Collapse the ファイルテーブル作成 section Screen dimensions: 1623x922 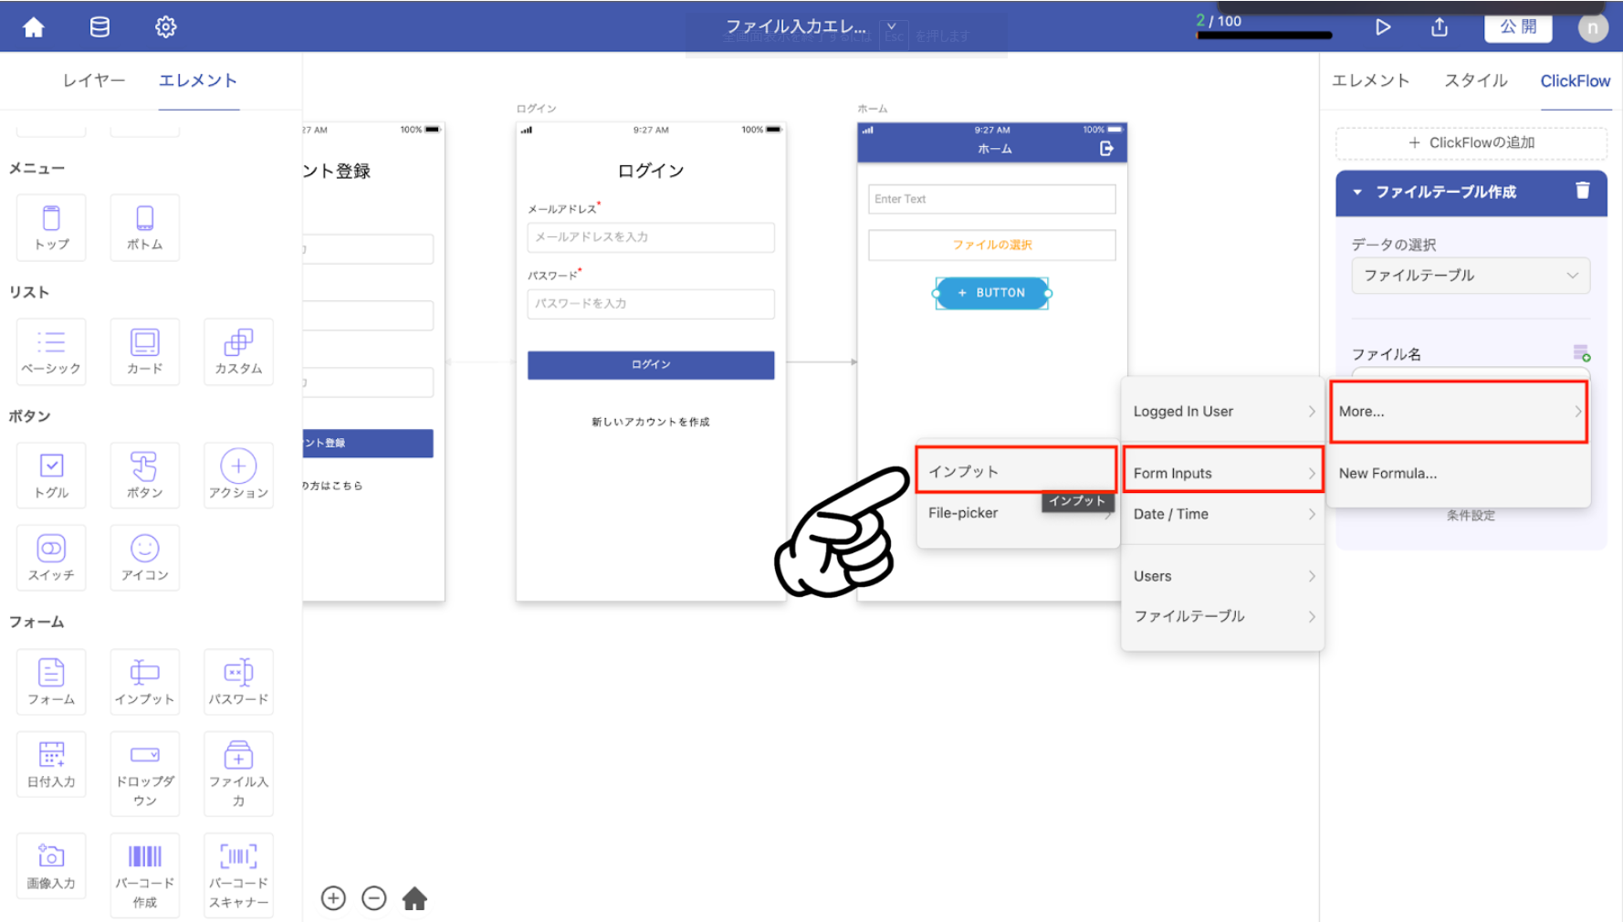pos(1357,192)
